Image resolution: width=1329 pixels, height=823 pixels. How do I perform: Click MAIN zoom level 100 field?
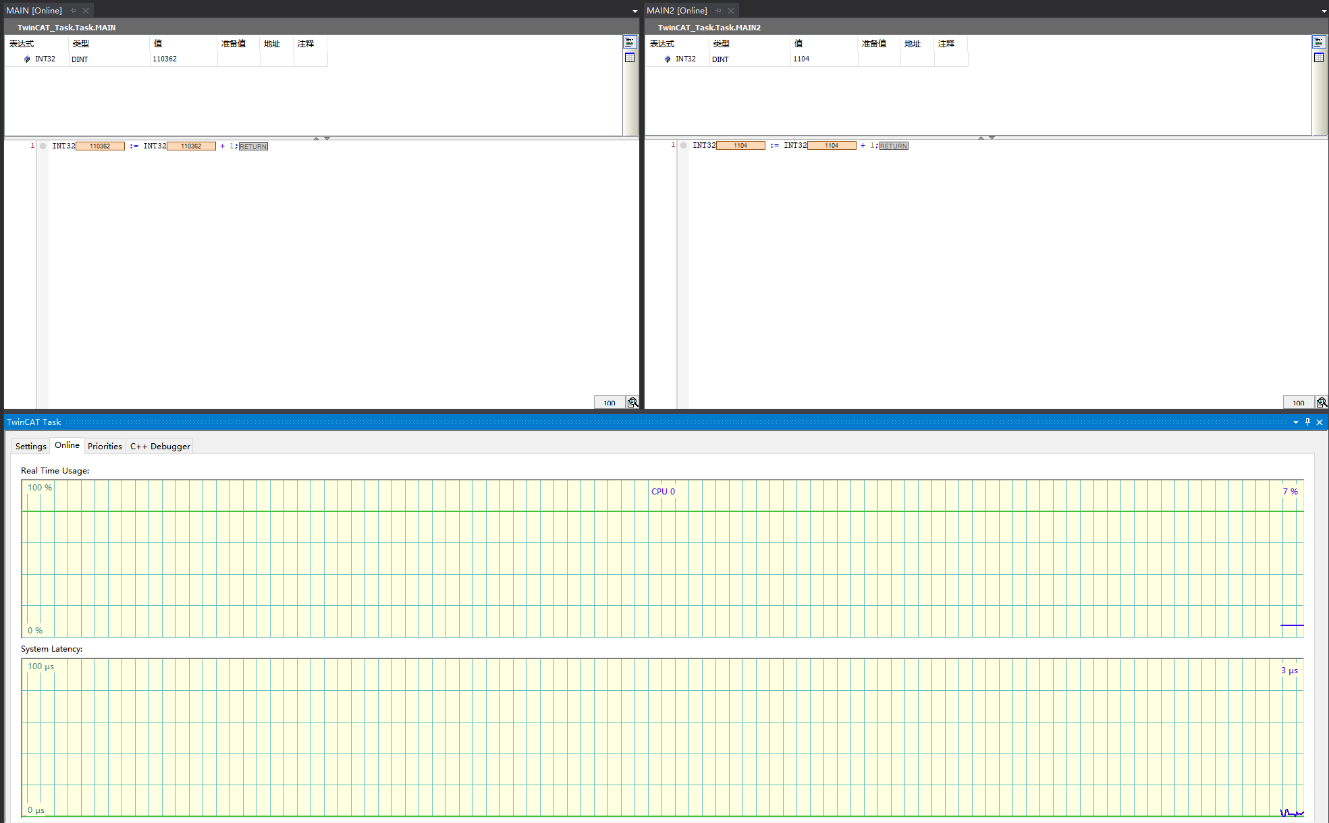click(609, 403)
